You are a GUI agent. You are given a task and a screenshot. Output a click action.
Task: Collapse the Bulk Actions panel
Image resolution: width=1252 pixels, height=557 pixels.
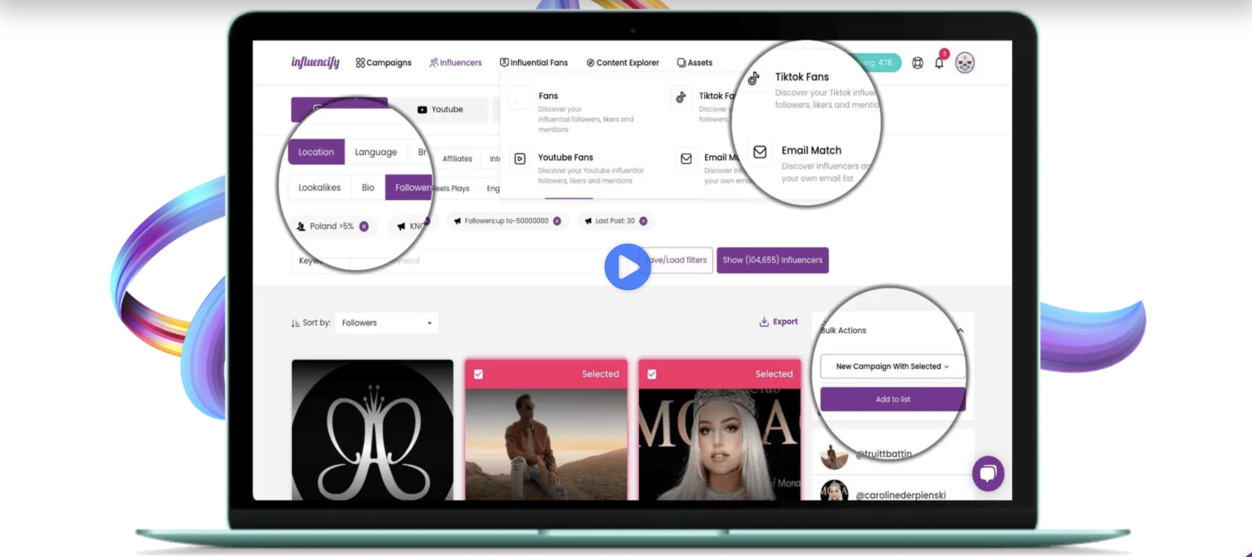tap(960, 331)
